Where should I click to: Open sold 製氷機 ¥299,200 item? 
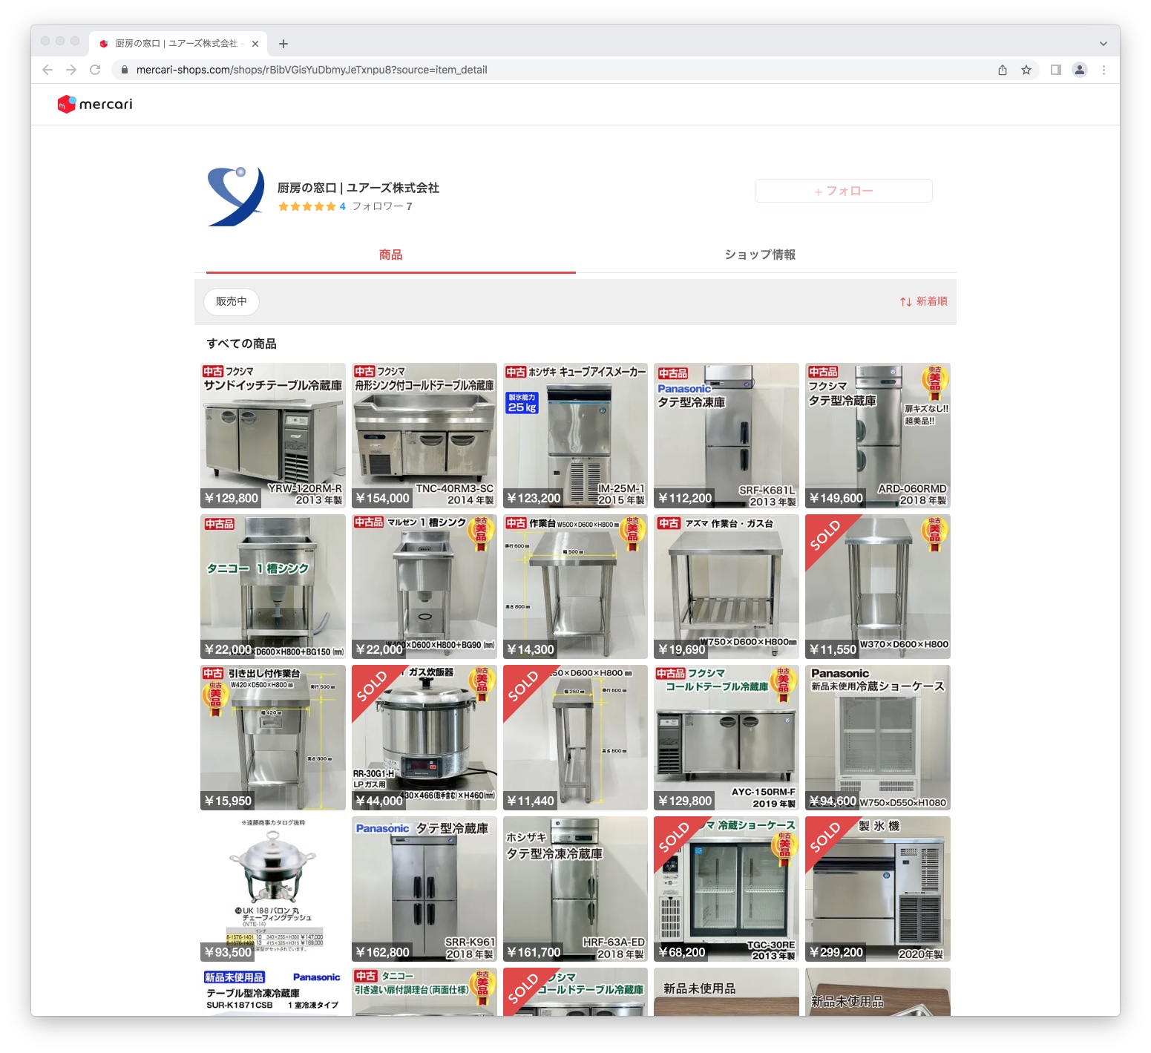tap(878, 889)
